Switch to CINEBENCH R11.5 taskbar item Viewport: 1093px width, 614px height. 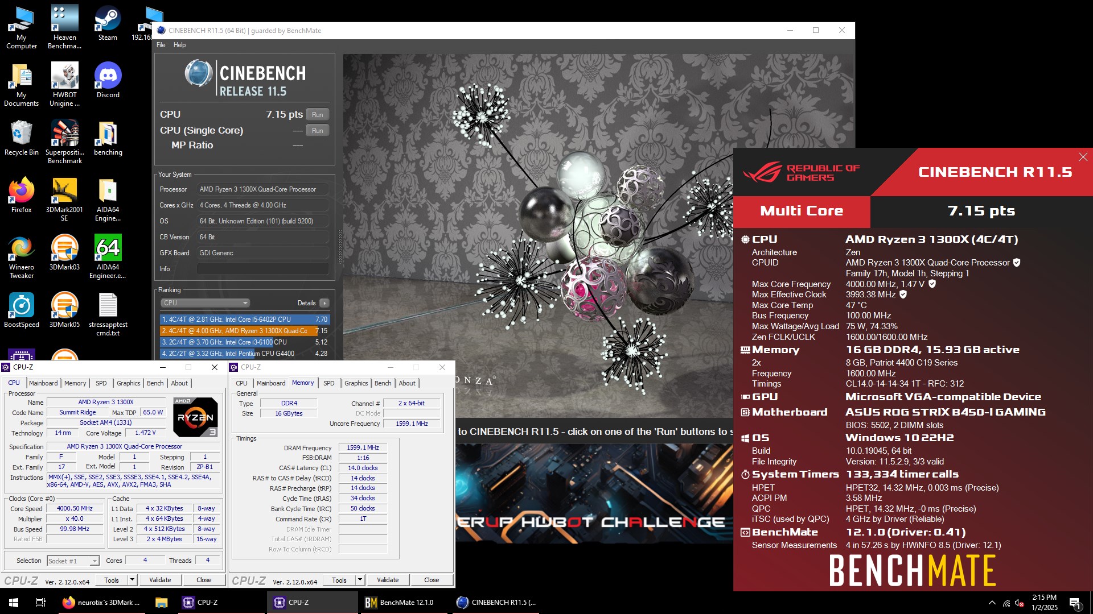pyautogui.click(x=496, y=603)
